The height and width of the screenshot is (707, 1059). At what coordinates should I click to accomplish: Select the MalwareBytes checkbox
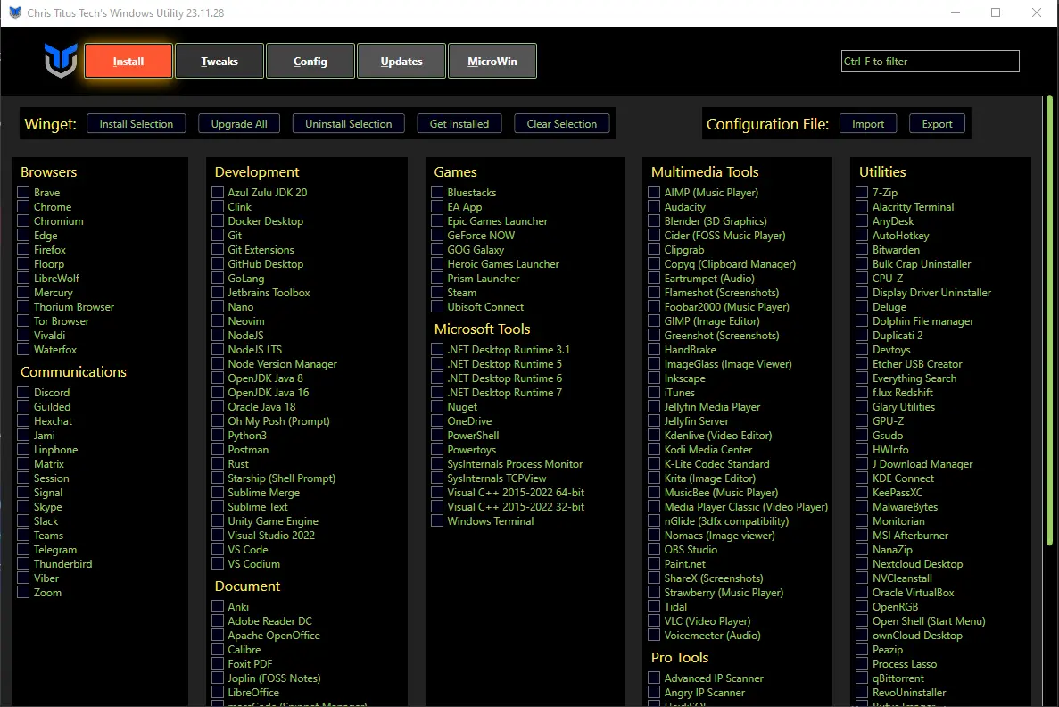click(862, 507)
